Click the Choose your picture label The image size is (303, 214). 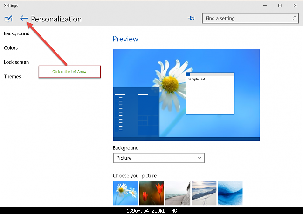135,176
